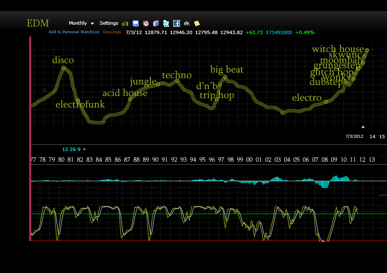Select the Monthly interval label
The width and height of the screenshot is (387, 273).
pos(77,23)
